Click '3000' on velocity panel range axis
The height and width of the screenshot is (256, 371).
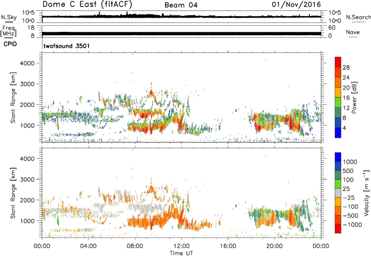click(x=27, y=179)
